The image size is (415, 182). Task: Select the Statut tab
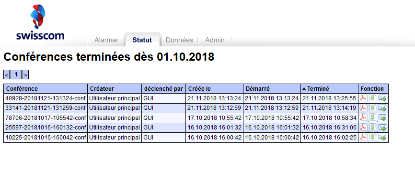tap(142, 40)
